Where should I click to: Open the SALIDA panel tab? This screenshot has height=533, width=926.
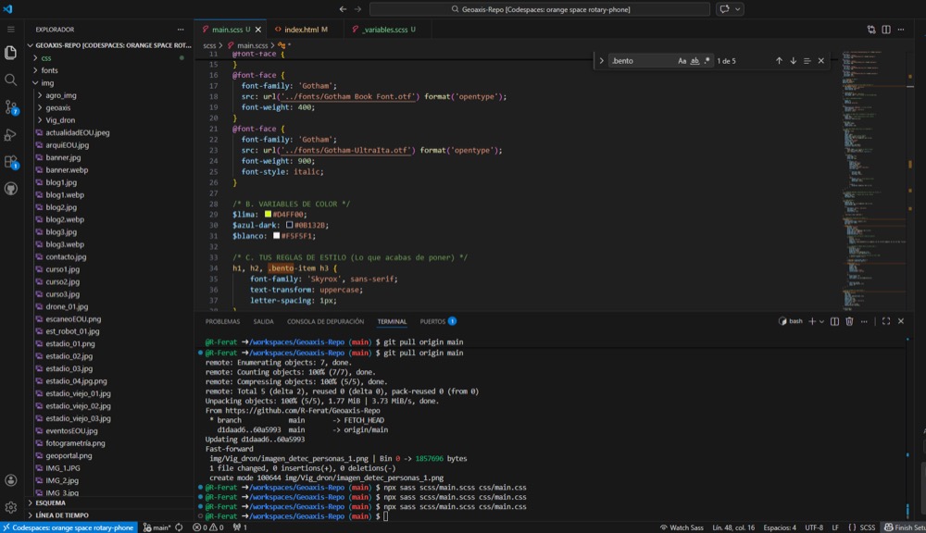click(x=263, y=322)
